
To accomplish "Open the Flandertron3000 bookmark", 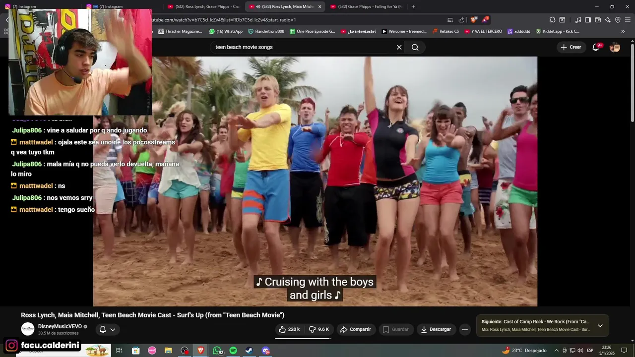I will point(266,31).
